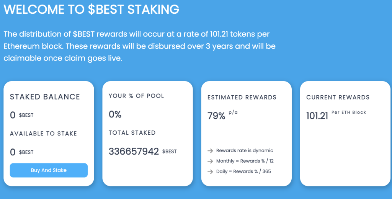392x199 pixels.
Task: Click arrow icon beside Rewards rate is dynamic
Action: tap(210, 151)
